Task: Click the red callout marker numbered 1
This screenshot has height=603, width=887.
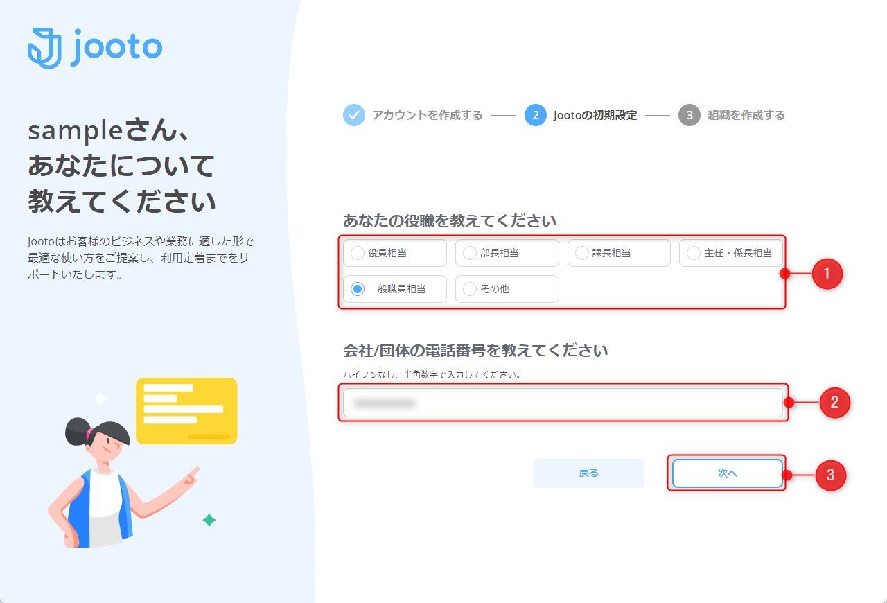Action: pos(829,274)
